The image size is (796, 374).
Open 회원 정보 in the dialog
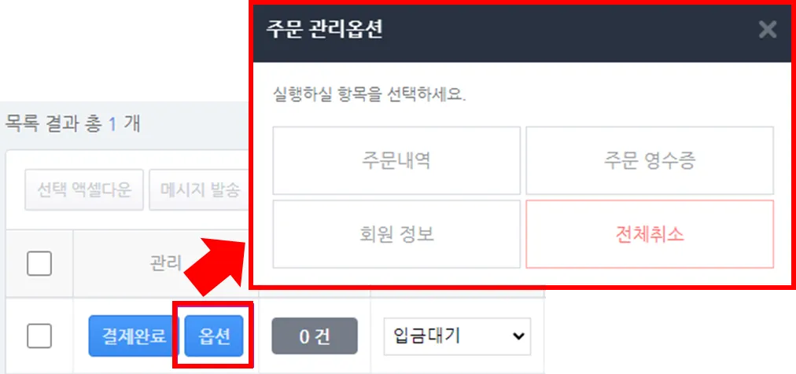click(396, 234)
